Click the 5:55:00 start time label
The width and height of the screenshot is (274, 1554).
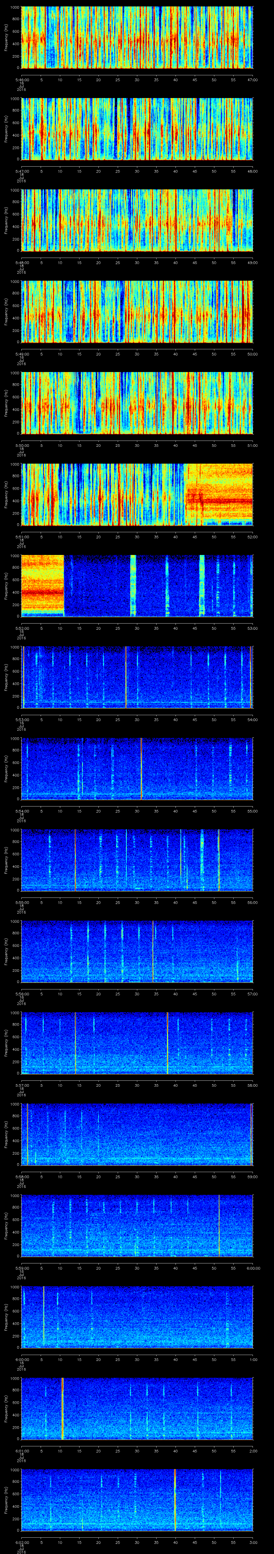tap(22, 902)
